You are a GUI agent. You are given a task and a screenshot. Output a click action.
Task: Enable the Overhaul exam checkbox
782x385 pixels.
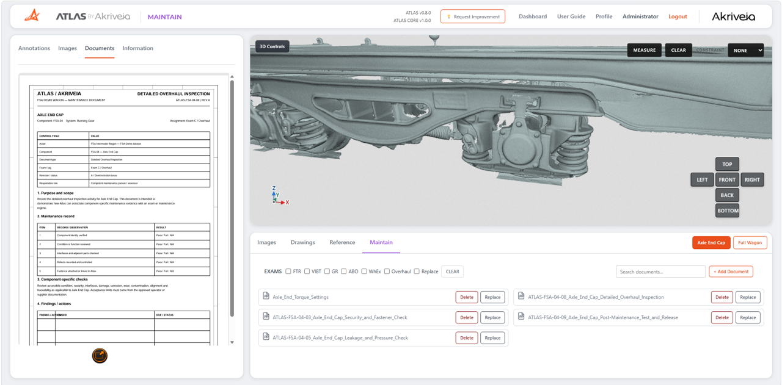[x=387, y=272]
